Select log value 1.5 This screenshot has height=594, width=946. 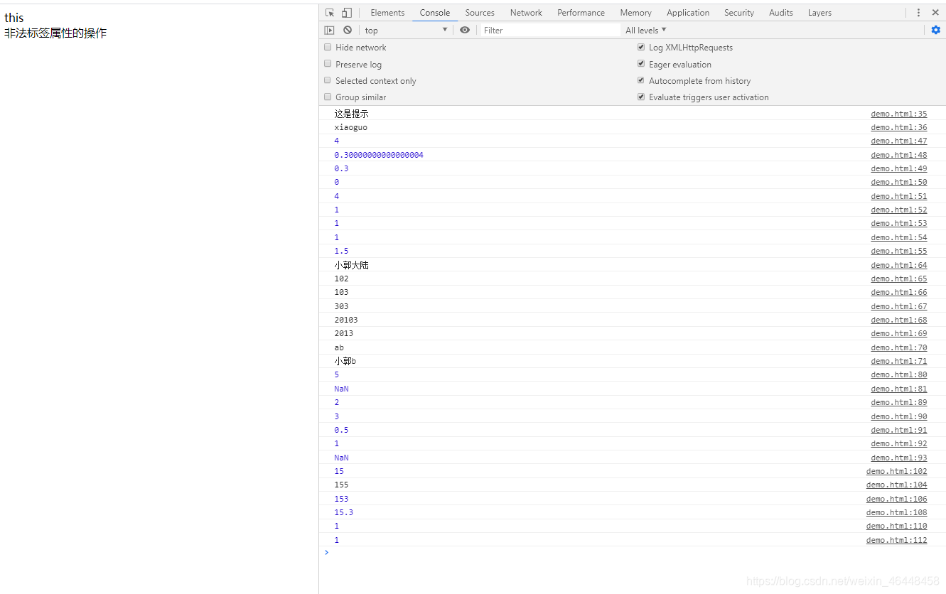341,251
